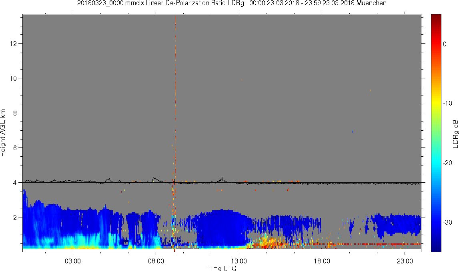The width and height of the screenshot is (459, 271).
Task: Click the '03:00' time axis label
Action: pyautogui.click(x=73, y=261)
